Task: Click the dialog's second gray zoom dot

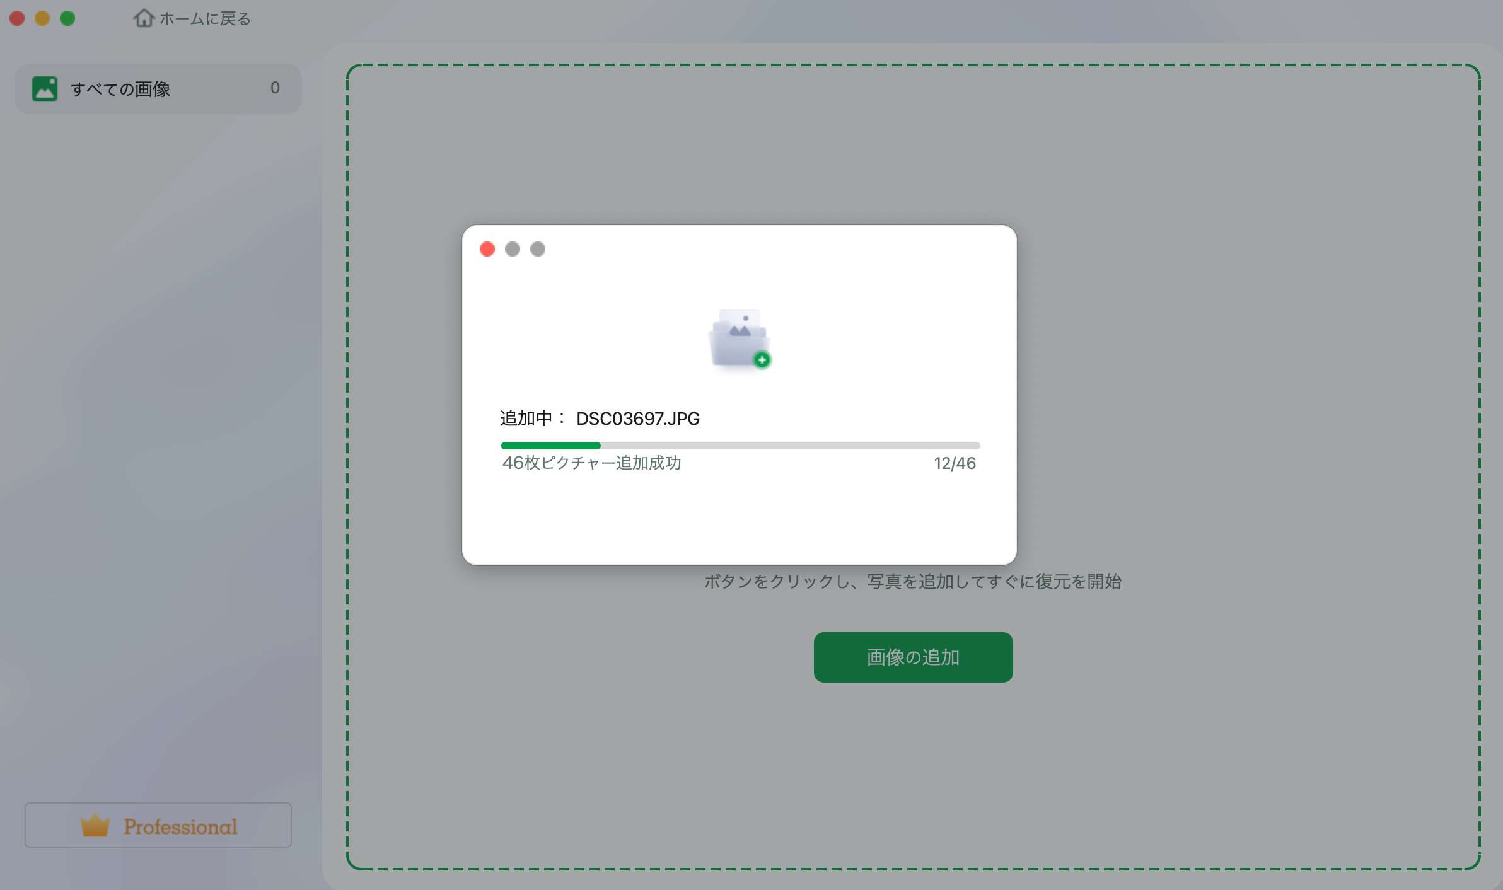Action: pyautogui.click(x=538, y=249)
